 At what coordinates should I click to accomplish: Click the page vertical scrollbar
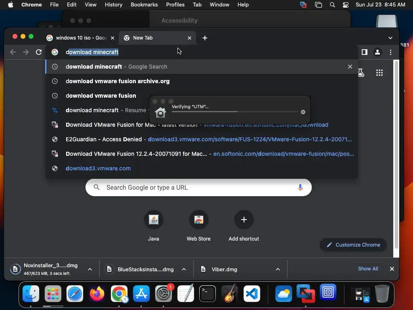[396, 155]
